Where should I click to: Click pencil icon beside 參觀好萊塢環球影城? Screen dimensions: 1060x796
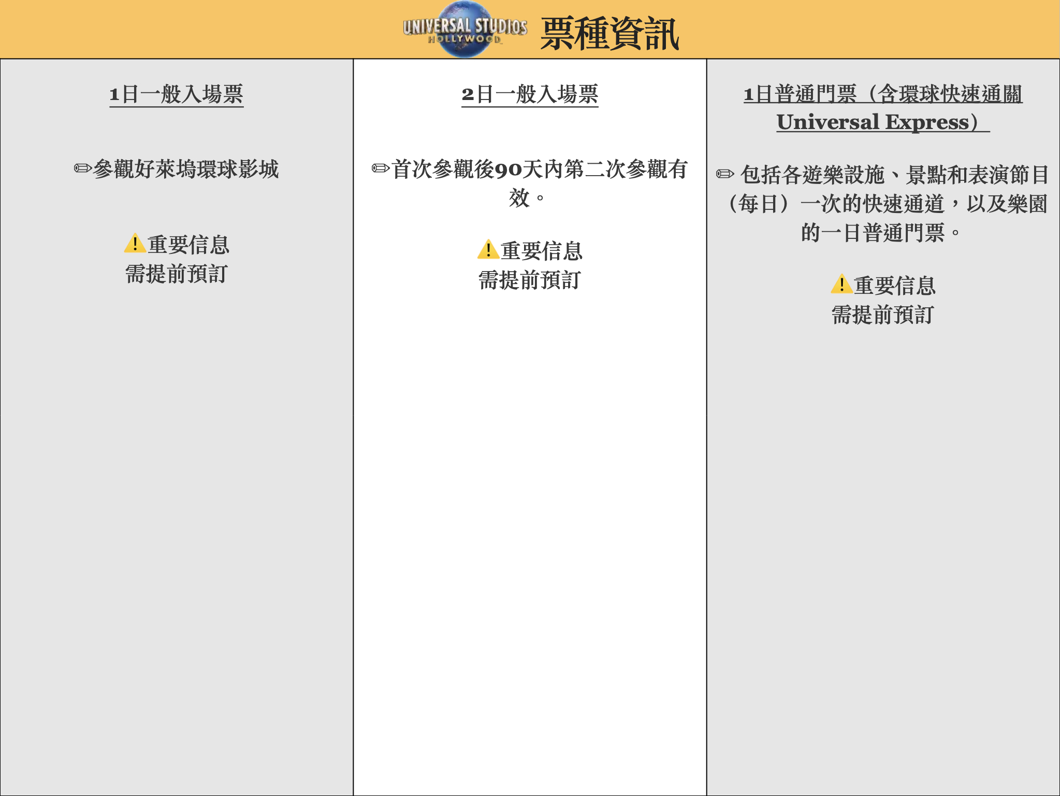(x=83, y=168)
